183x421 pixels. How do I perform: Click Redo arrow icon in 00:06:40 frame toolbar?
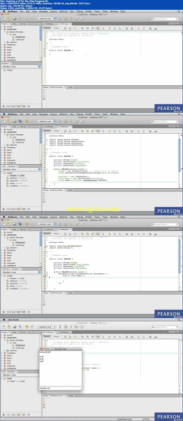pyautogui.click(x=32, y=327)
